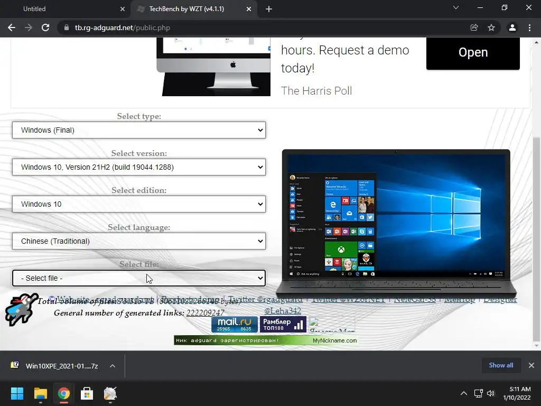
Task: Click the mail.ru counter badge
Action: 235,325
